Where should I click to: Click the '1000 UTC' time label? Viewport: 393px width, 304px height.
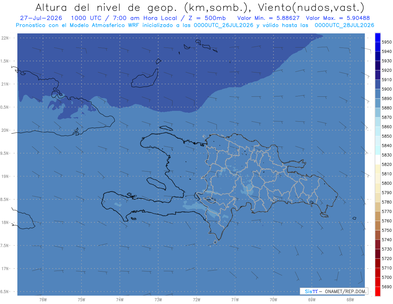(x=86, y=18)
